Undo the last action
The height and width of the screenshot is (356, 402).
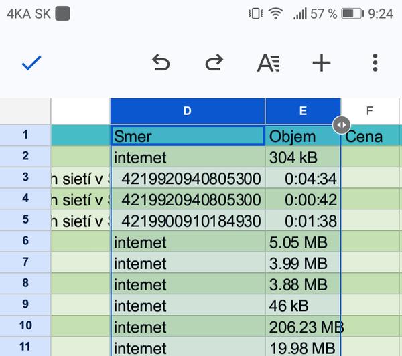[161, 63]
